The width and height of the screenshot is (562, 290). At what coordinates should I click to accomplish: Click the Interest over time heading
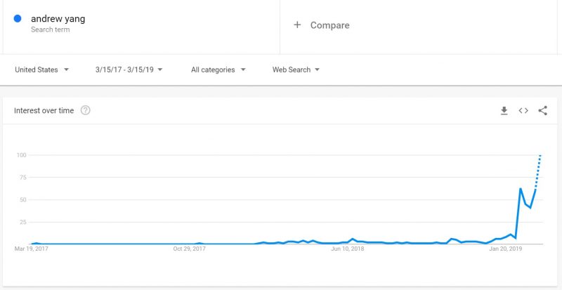(x=44, y=110)
